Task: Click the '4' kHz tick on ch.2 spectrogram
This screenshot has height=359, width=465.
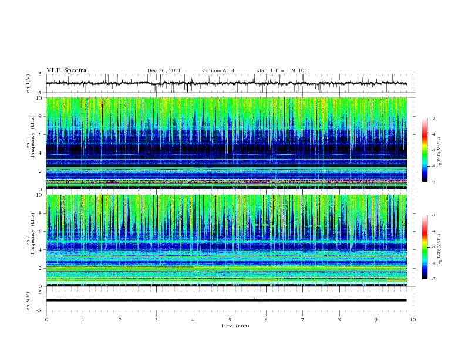Action: 41,250
